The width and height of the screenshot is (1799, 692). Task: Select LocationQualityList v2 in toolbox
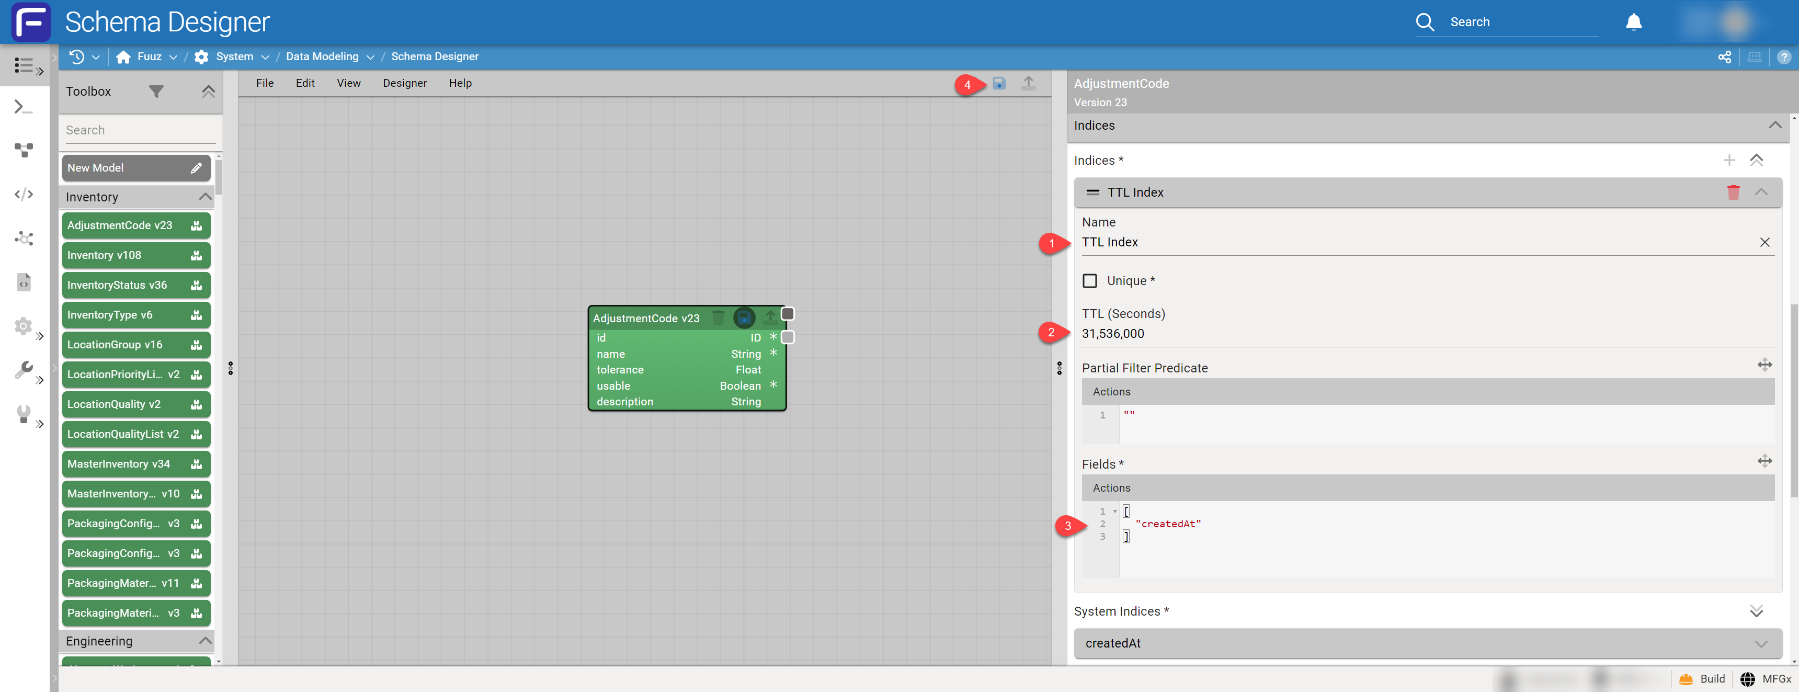pyautogui.click(x=136, y=434)
